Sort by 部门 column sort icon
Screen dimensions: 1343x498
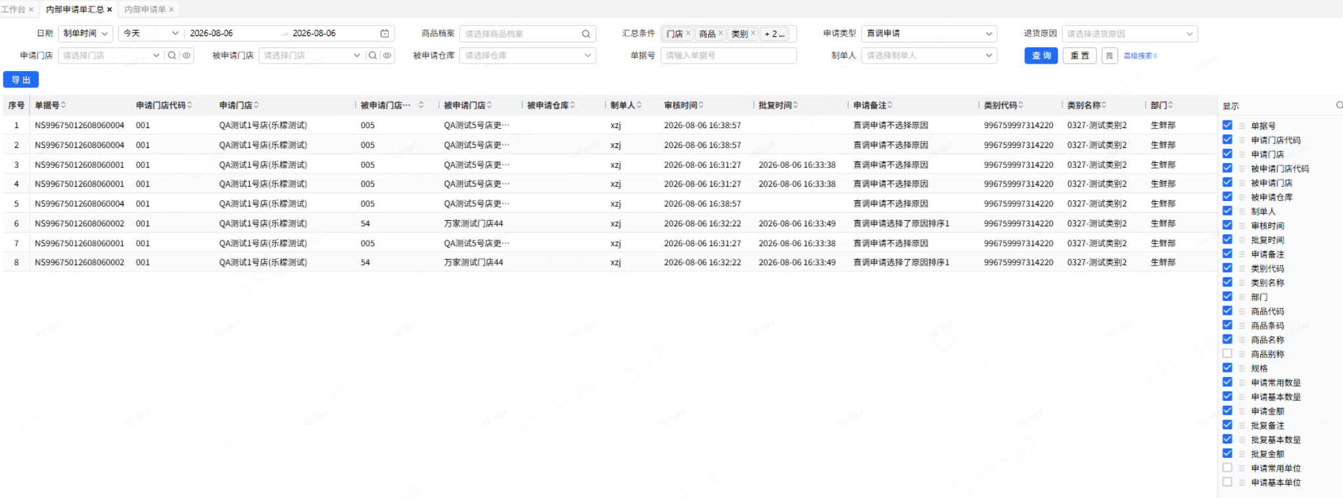point(1171,105)
